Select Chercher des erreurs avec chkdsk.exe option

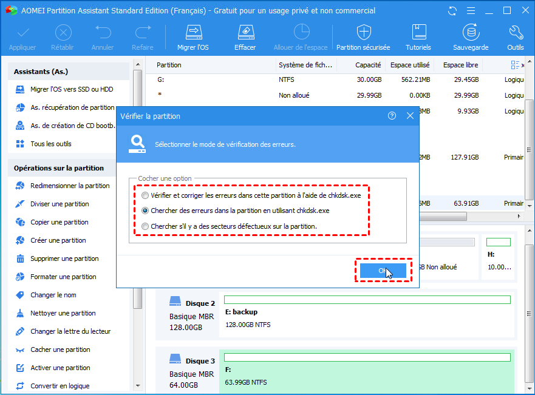tap(145, 211)
